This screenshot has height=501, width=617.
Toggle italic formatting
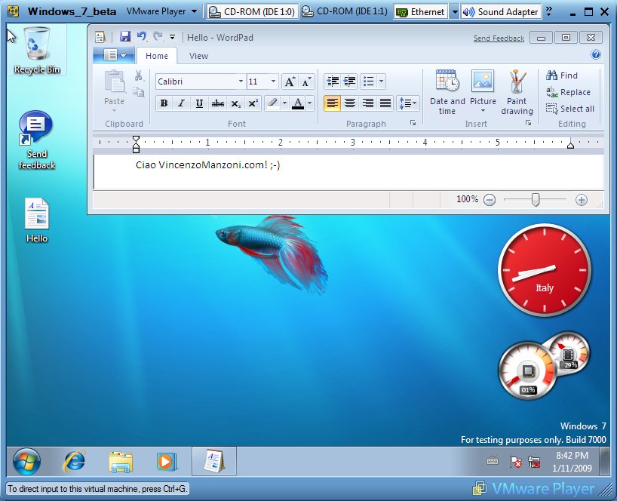point(181,103)
